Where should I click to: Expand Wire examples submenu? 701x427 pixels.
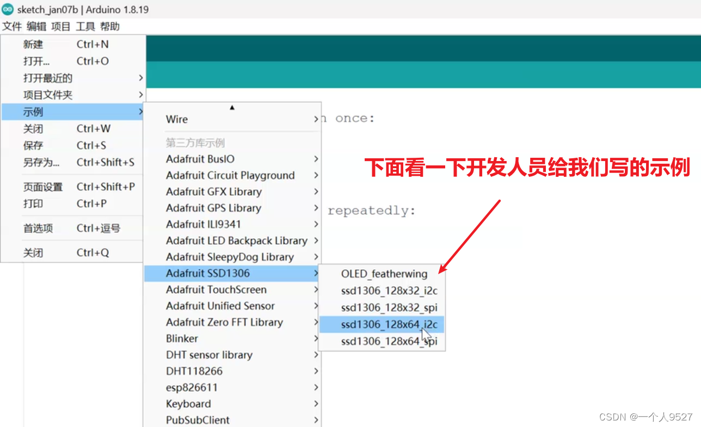(232, 120)
